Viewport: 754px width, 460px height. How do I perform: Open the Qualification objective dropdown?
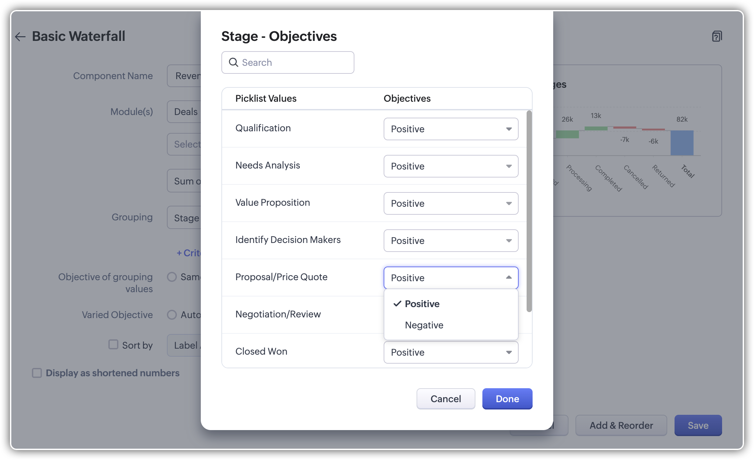coord(451,129)
